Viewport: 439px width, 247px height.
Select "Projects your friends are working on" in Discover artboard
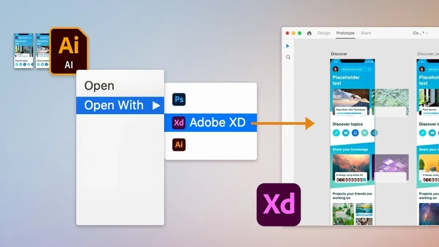pos(352,196)
